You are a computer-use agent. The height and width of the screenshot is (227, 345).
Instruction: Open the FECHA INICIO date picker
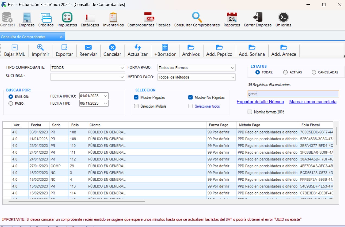[106, 96]
